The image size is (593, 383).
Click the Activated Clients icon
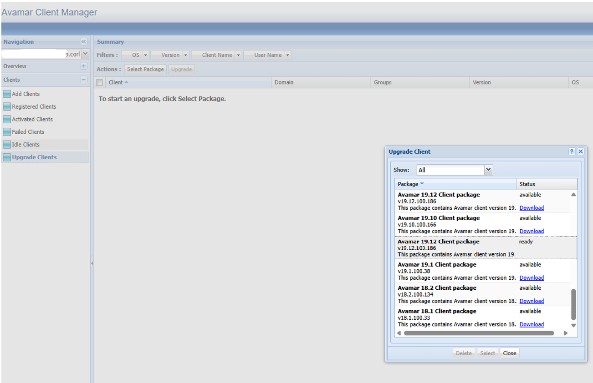7,120
